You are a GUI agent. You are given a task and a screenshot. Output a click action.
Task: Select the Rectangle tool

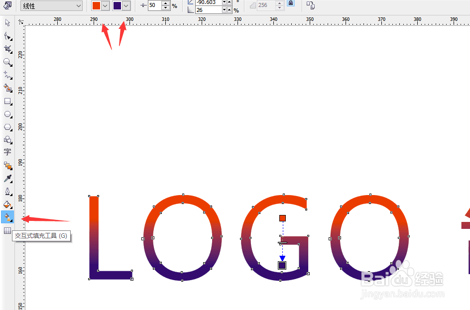pos(7,102)
